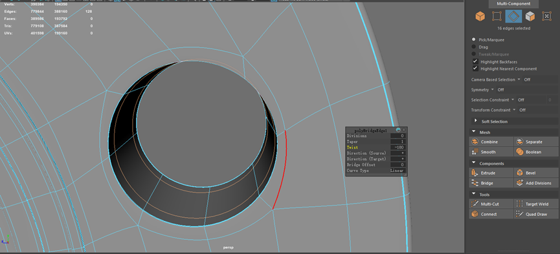Image resolution: width=560 pixels, height=254 pixels.
Task: Click Direction (Source) value field
Action: tap(398, 153)
